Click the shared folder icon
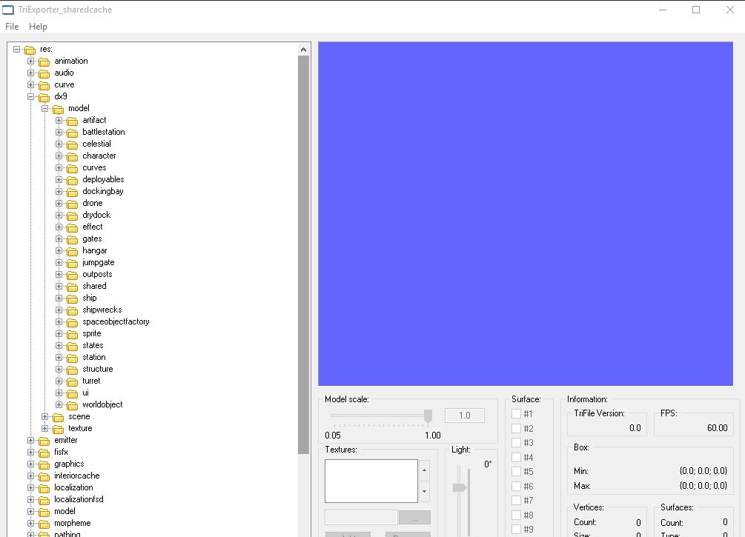Screen dimensions: 745x537 [x=72, y=287]
